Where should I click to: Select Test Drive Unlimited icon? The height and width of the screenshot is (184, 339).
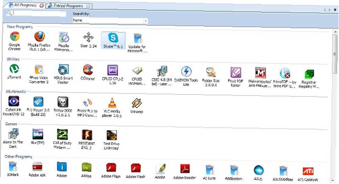[x=112, y=135]
